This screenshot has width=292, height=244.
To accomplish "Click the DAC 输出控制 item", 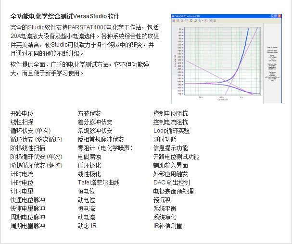I will point(171,183).
